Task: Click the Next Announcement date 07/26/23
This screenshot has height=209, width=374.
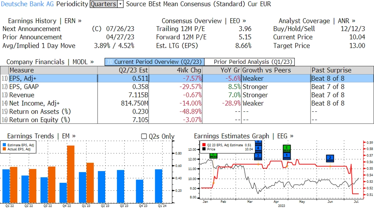Action: point(120,29)
